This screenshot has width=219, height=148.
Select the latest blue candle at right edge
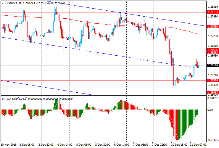pyautogui.click(x=199, y=66)
